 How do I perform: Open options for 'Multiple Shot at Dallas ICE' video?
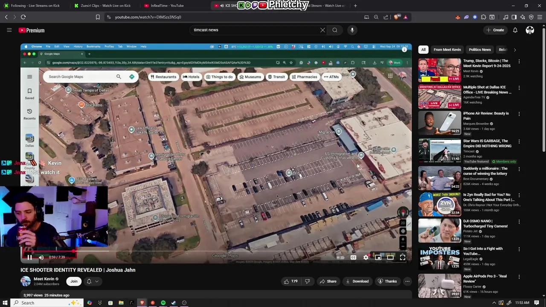click(x=519, y=88)
